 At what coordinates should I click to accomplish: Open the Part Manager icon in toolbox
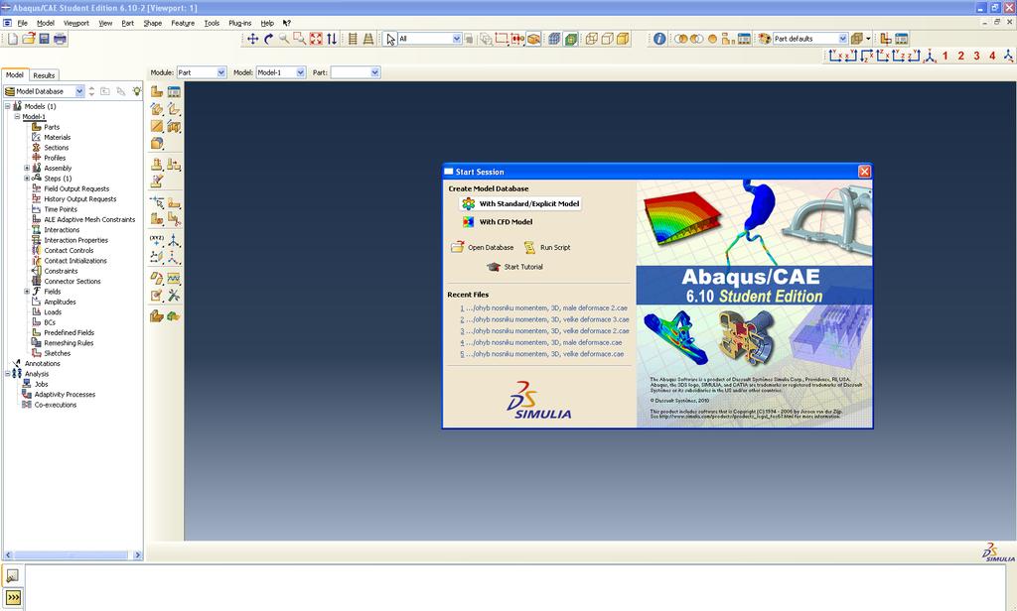point(174,91)
